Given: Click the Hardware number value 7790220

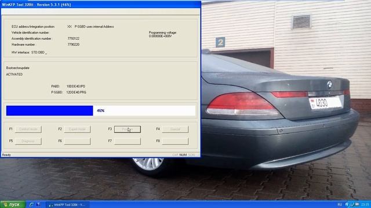Looking at the screenshot, I should coord(74,44).
